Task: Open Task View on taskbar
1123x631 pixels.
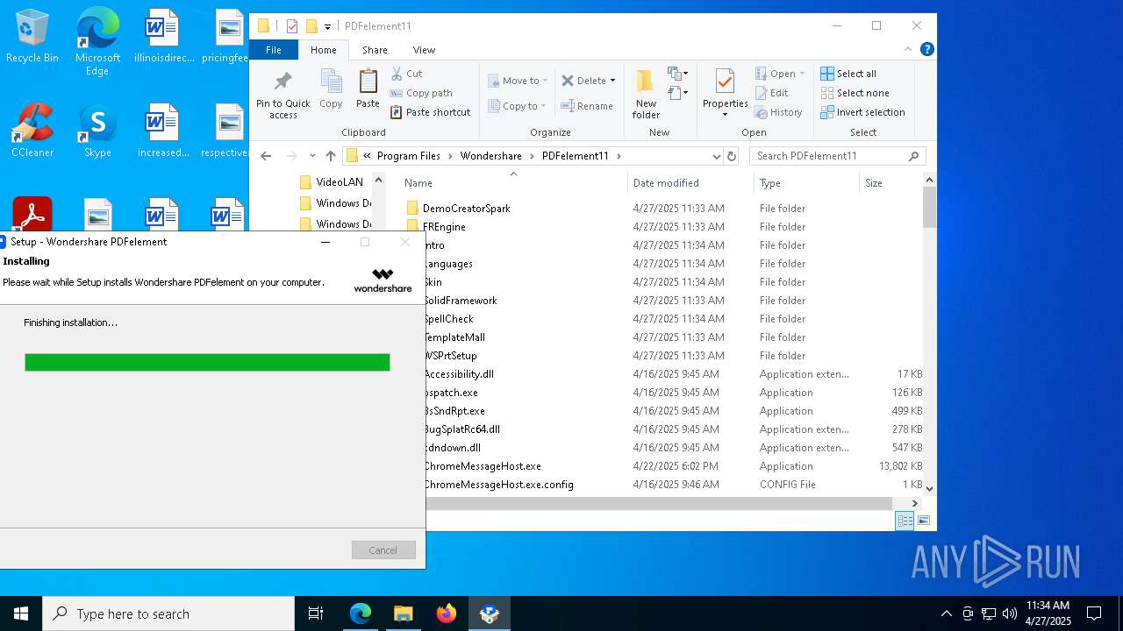Action: (x=316, y=613)
